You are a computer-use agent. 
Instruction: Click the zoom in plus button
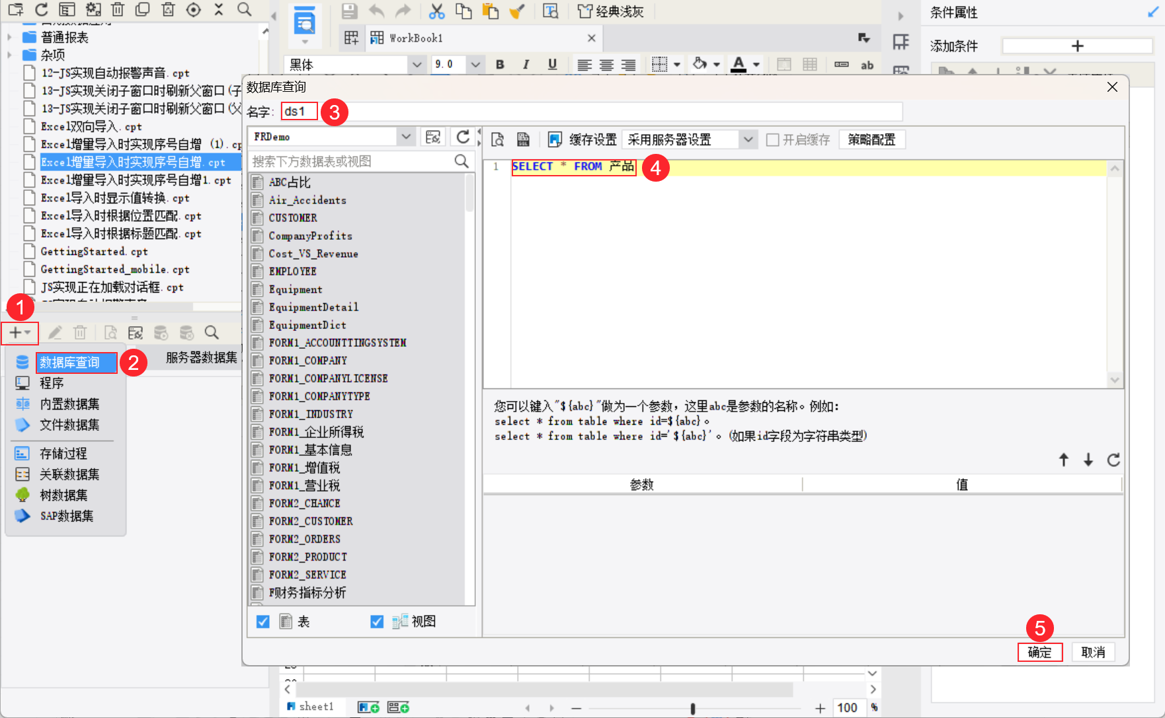pyautogui.click(x=820, y=708)
